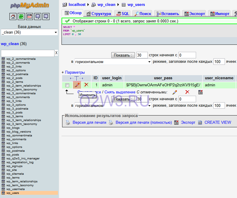Click the export icon beside 'С отмеченными'
Viewport: 237px width, 198px height.
click(x=200, y=92)
